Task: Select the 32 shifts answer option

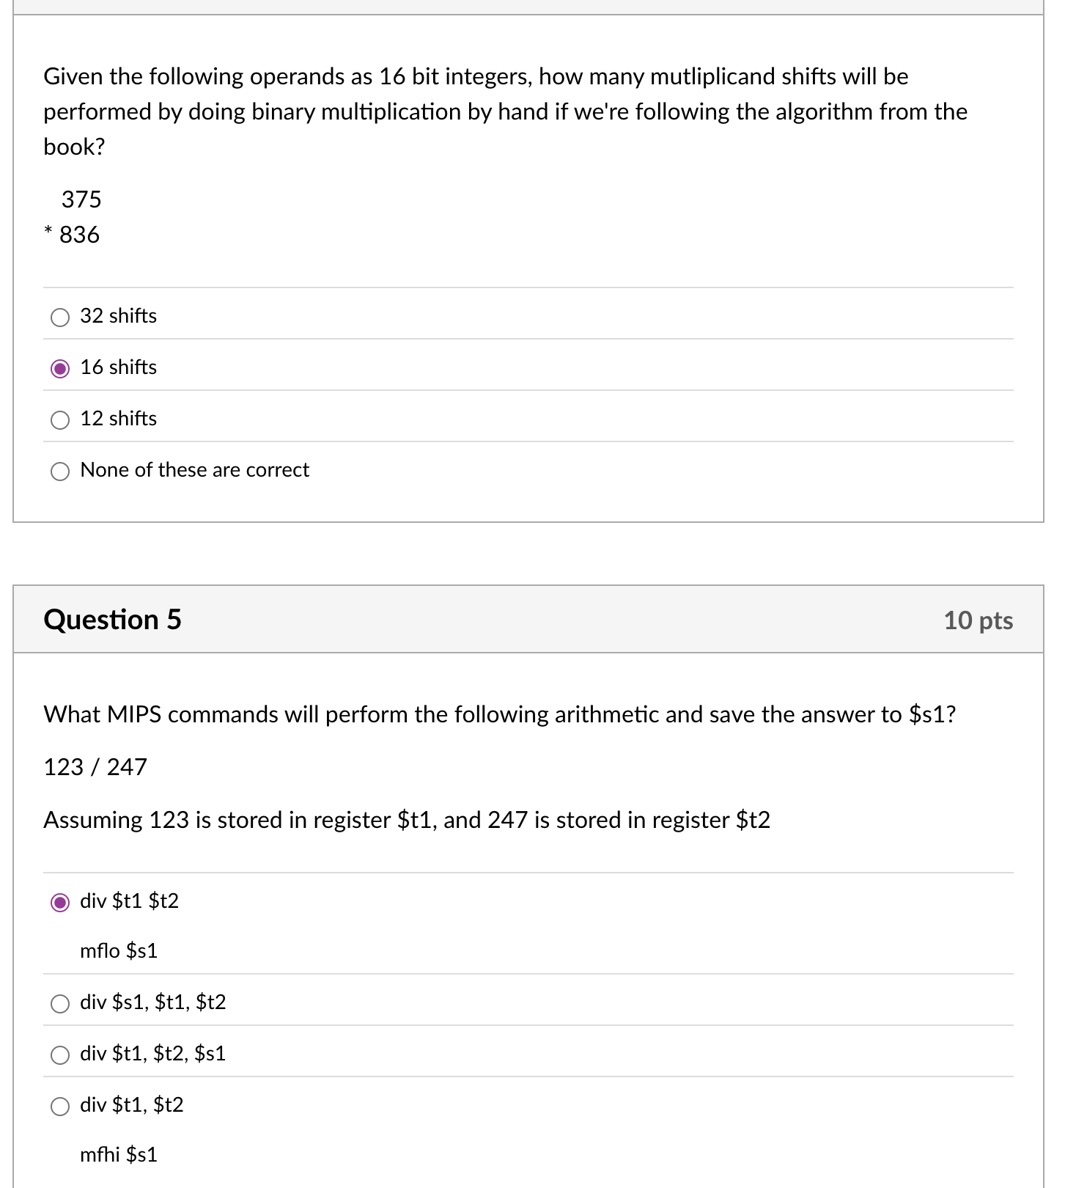Action: point(60,317)
